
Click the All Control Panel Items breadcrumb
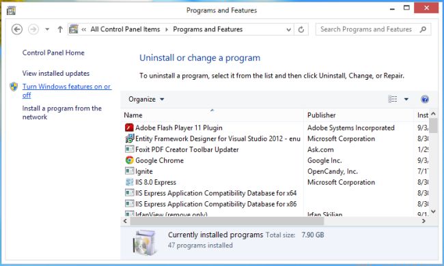tap(125, 29)
